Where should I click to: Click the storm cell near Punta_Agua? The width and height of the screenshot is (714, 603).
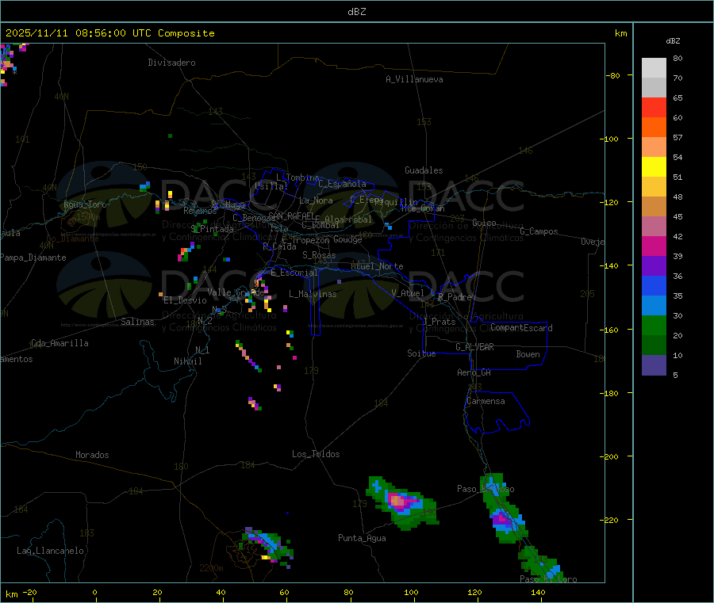(402, 503)
